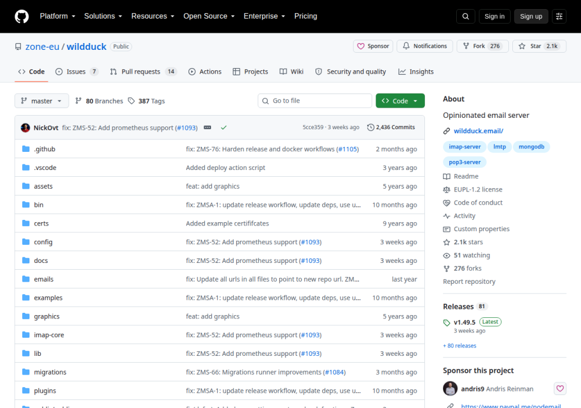Screen dimensions: 581x408
Task: Click the repository icon before zone-eu
Action: tap(18, 46)
